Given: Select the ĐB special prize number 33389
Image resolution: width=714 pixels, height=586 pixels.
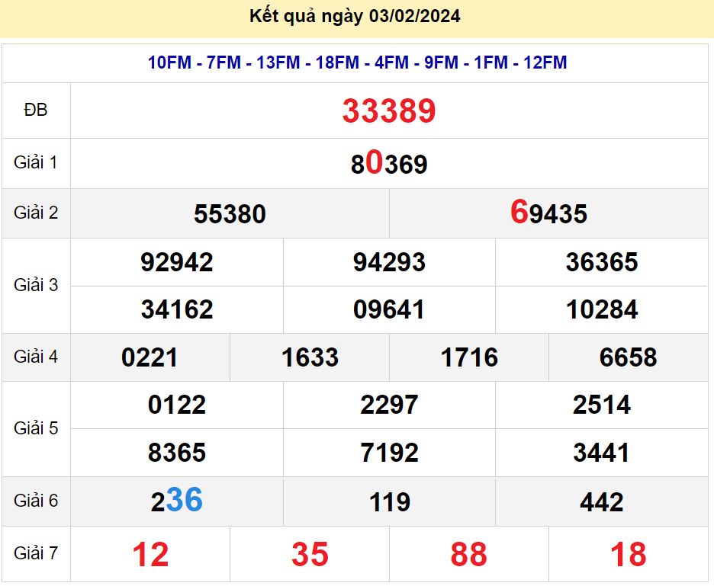Looking at the screenshot, I should click(389, 111).
